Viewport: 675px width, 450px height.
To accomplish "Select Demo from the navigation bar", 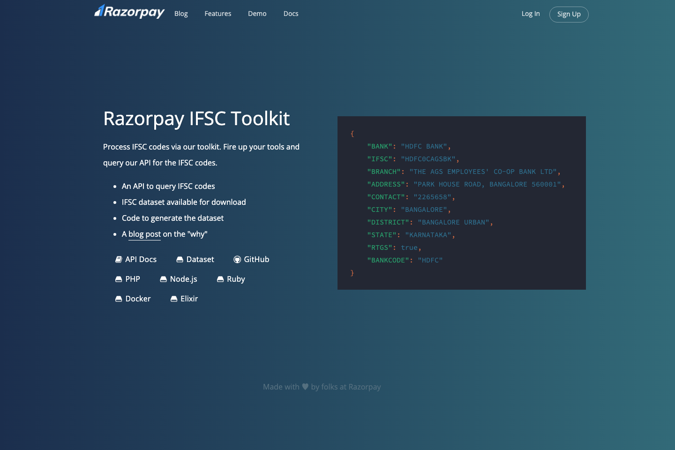I will (x=257, y=14).
